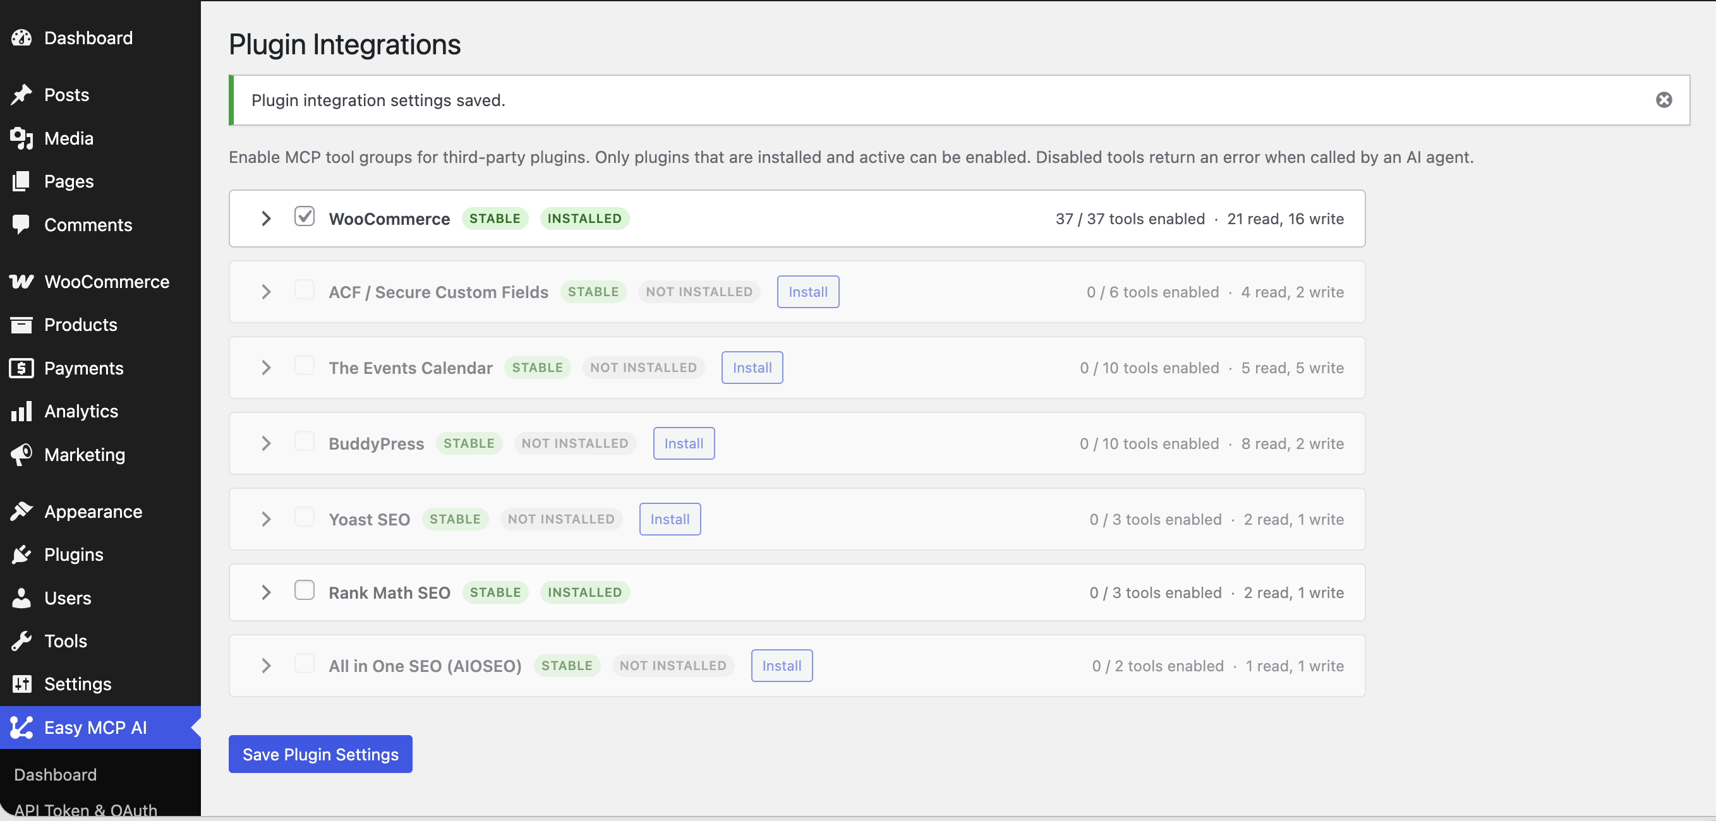Click WooCommerce STABLE badge
The image size is (1716, 821).
[x=494, y=219]
